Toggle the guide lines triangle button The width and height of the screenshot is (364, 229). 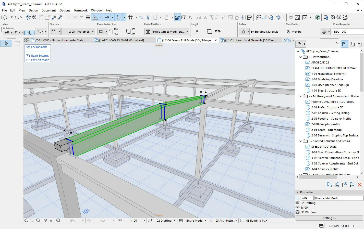pyautogui.click(x=95, y=17)
